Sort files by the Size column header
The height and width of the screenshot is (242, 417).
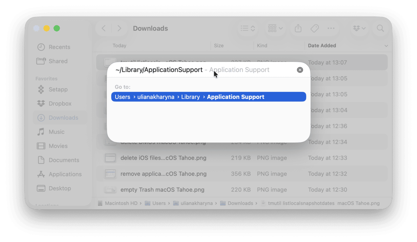pyautogui.click(x=219, y=45)
